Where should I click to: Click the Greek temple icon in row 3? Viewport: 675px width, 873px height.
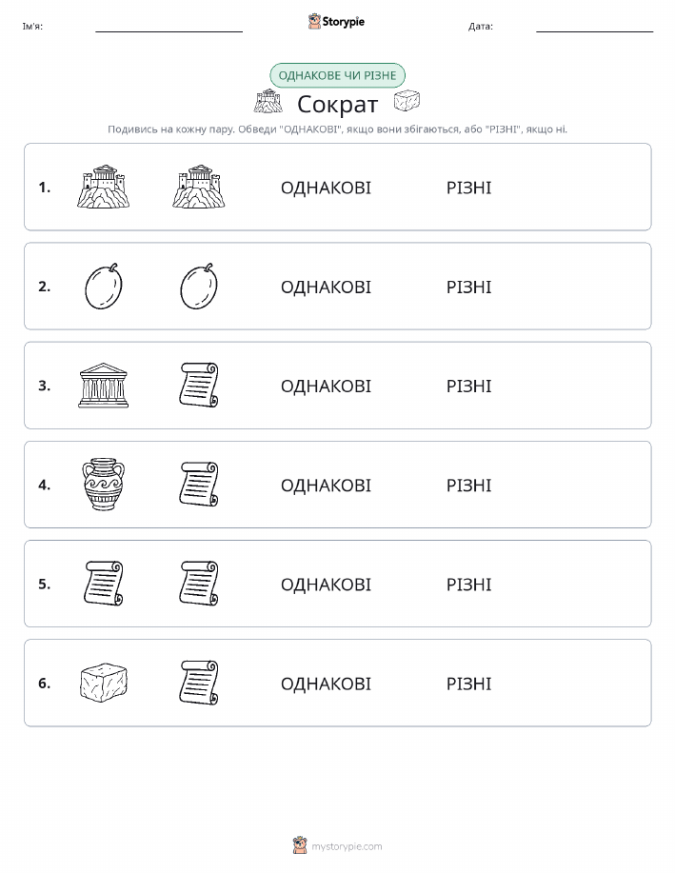point(103,386)
